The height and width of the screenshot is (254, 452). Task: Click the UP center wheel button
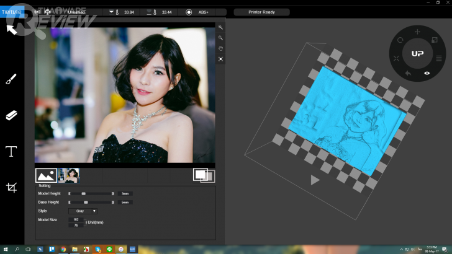pyautogui.click(x=417, y=53)
